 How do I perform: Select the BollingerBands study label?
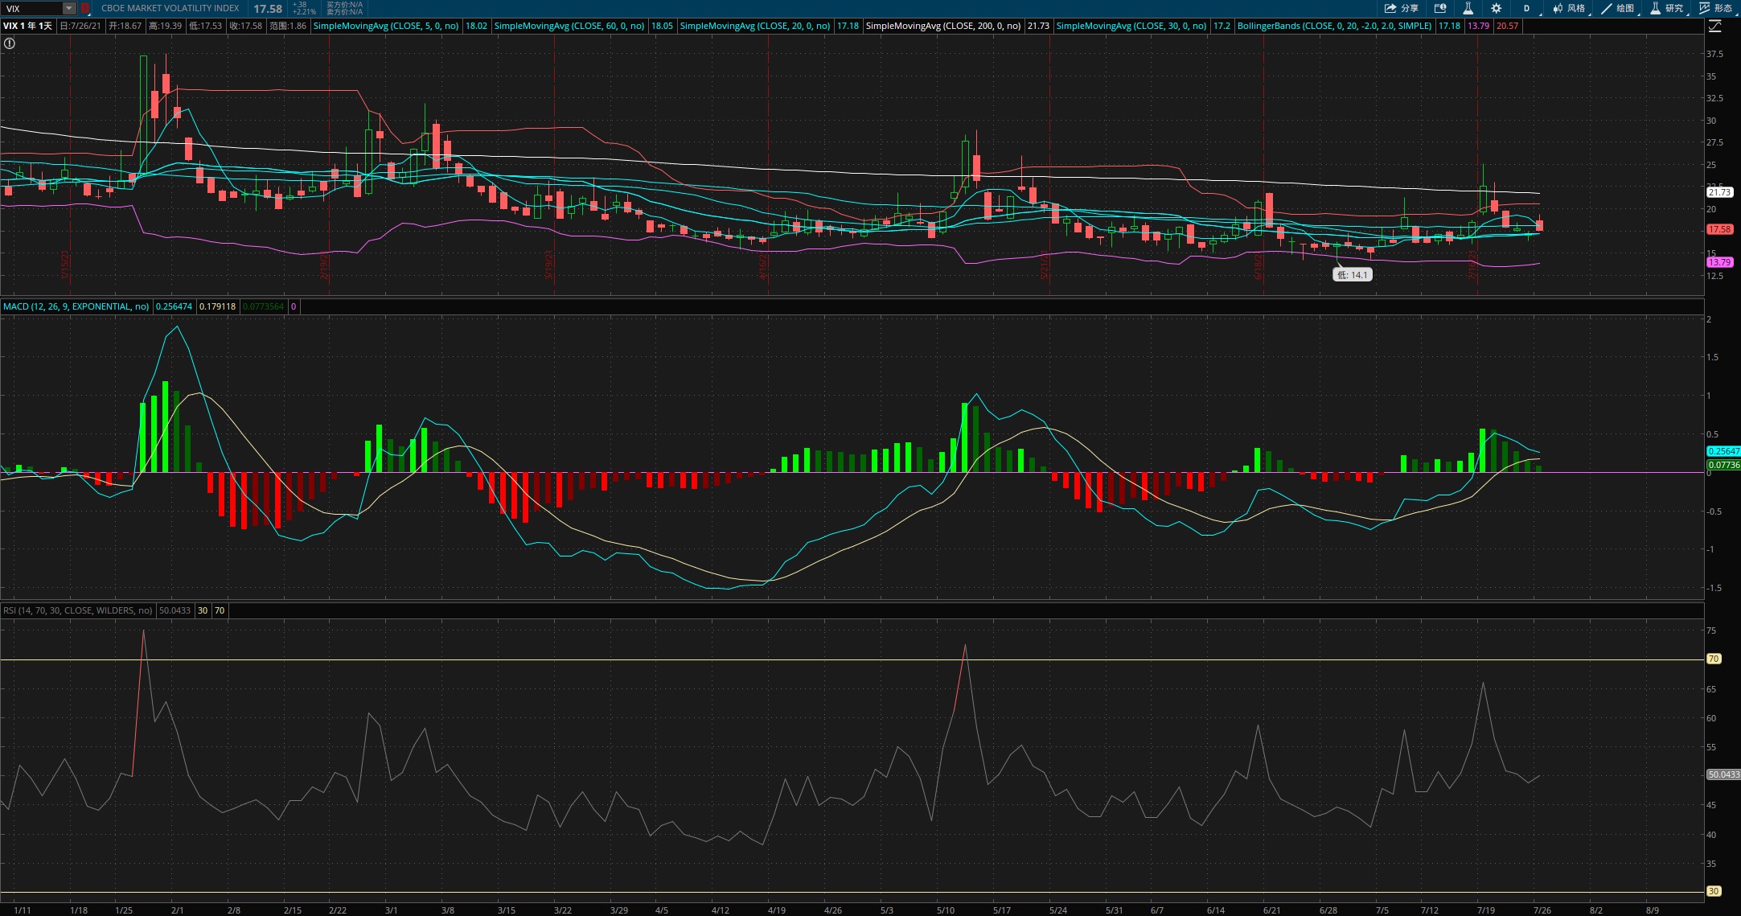click(x=1335, y=26)
